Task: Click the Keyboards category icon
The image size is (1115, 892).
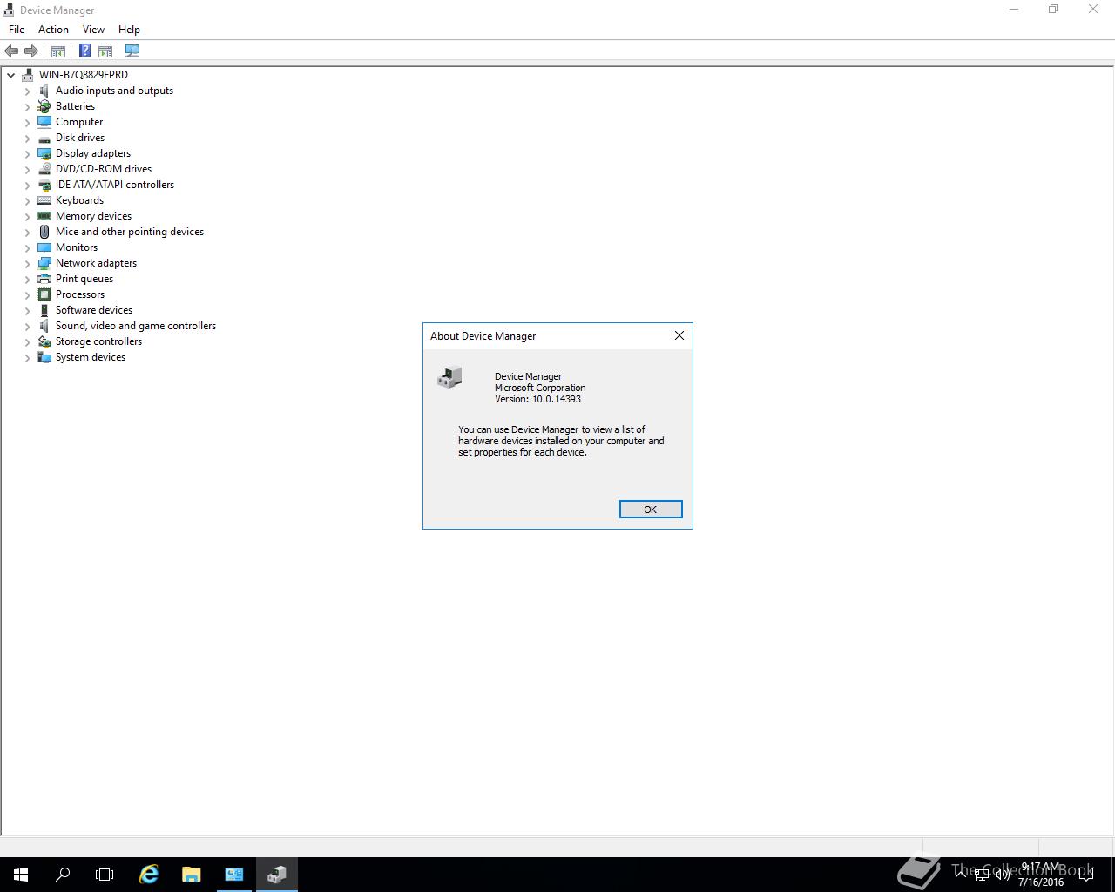Action: pyautogui.click(x=44, y=200)
